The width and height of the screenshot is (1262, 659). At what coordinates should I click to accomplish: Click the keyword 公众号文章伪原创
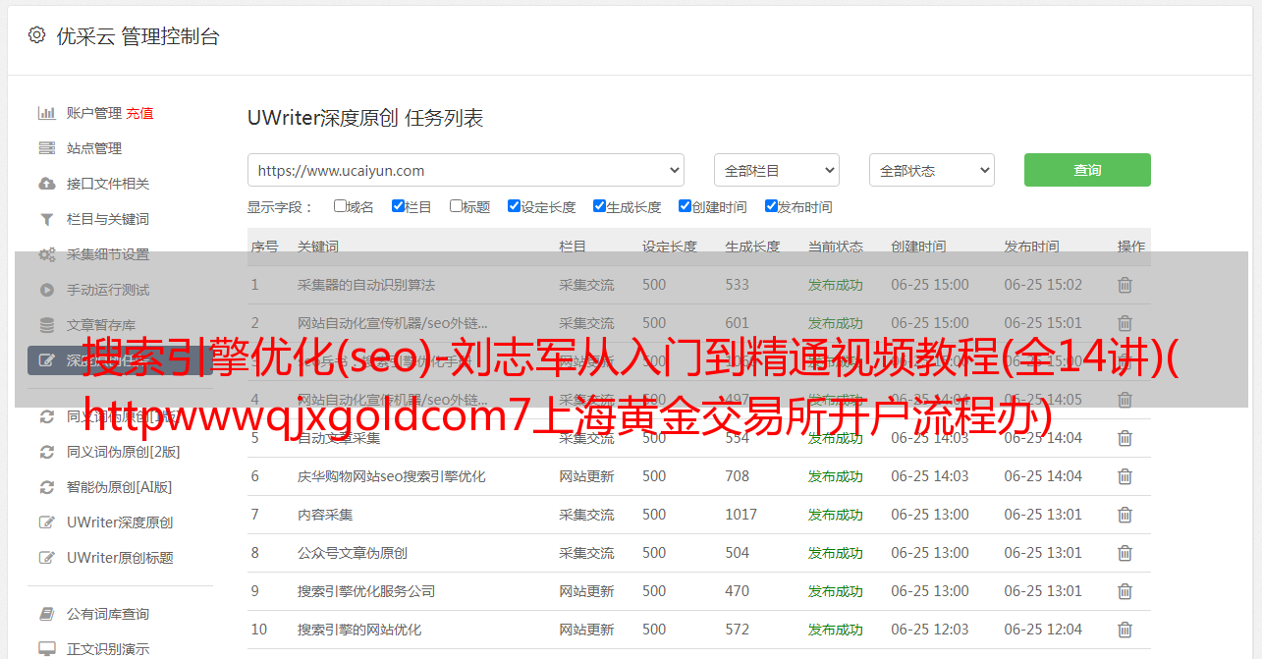point(353,553)
